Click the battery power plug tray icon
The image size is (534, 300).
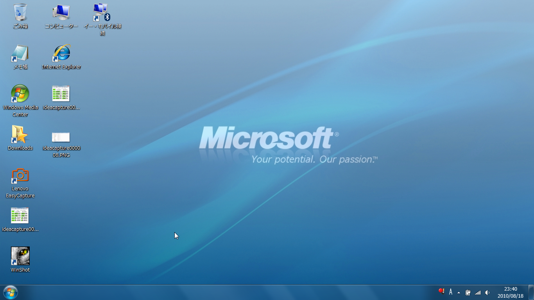[x=468, y=292]
